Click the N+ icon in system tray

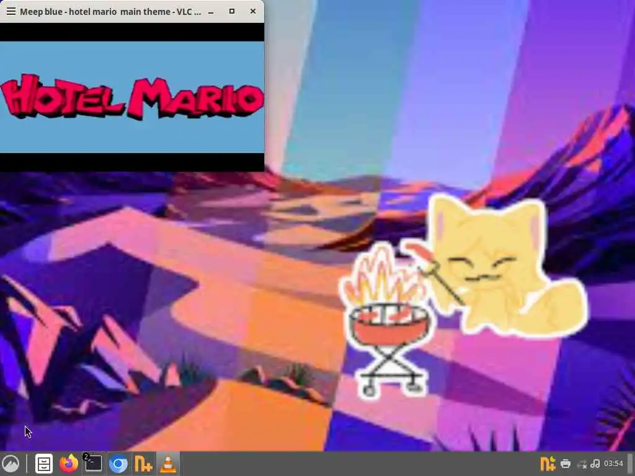point(548,464)
